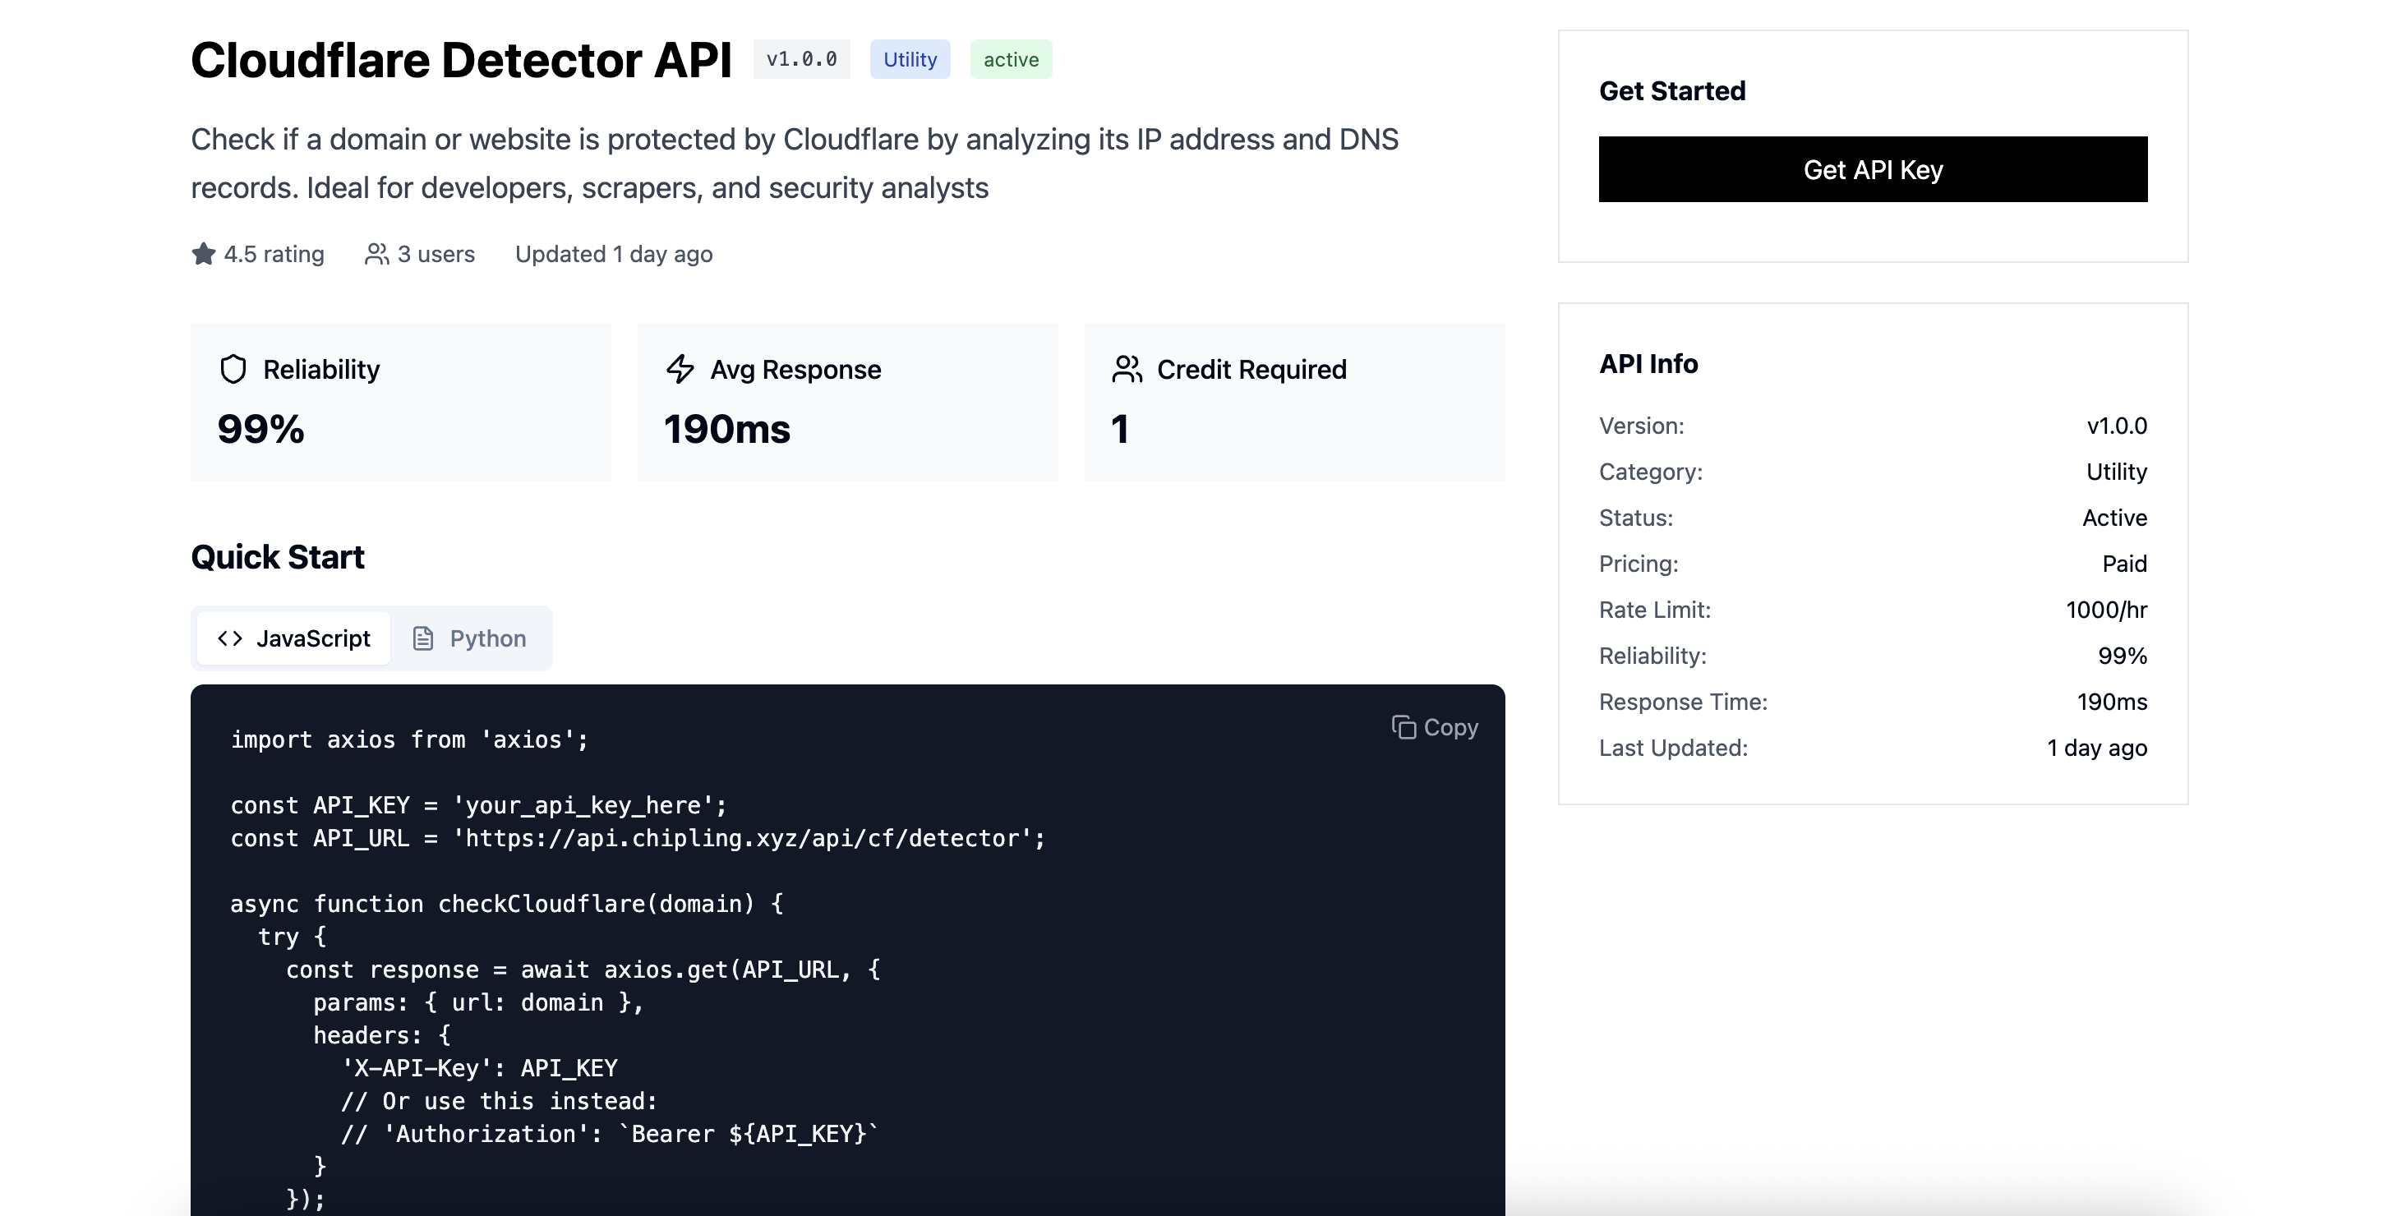This screenshot has height=1216, width=2383.
Task: Click the document icon on Python tab
Action: (422, 638)
